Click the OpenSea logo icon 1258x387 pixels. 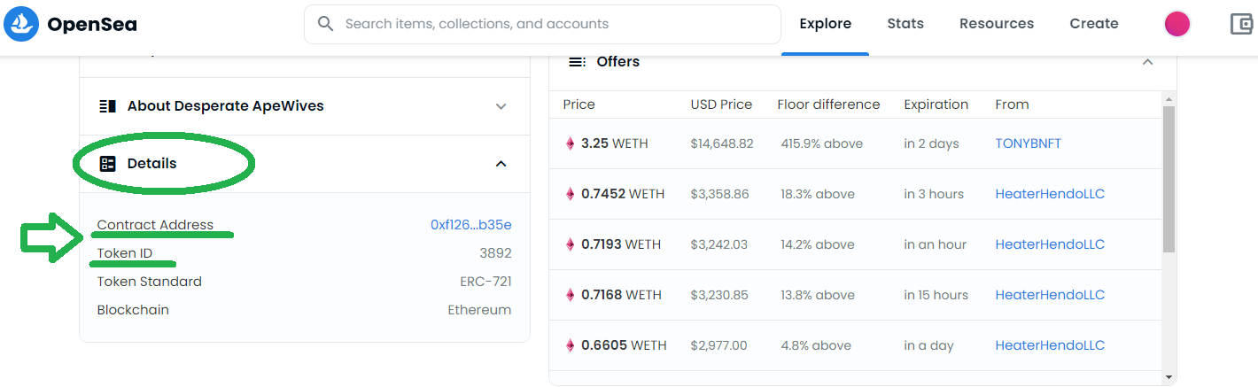pyautogui.click(x=20, y=24)
